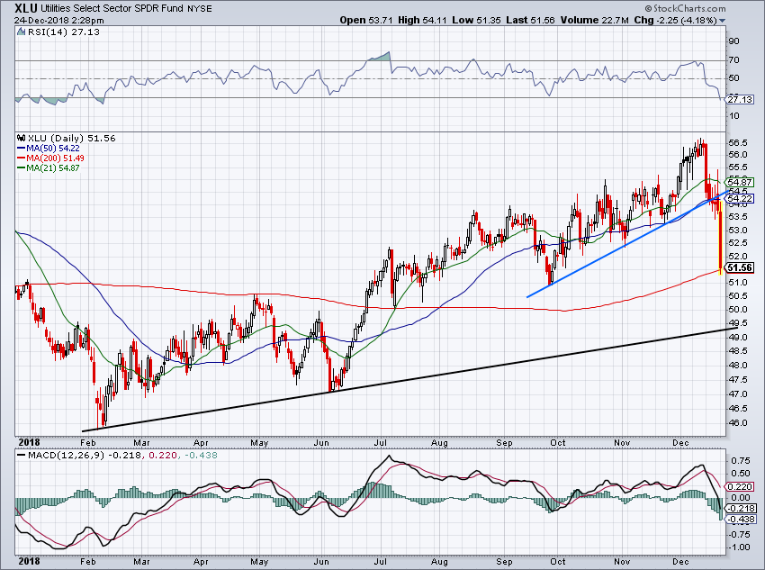Viewport: 765px width, 570px height.
Task: Open the blue dropdown arrow beside Chg
Action: click(x=722, y=21)
